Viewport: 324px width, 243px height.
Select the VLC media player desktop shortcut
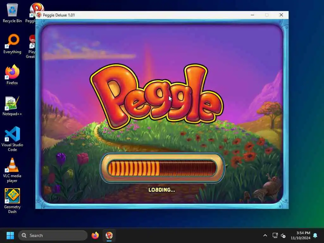[12, 170]
